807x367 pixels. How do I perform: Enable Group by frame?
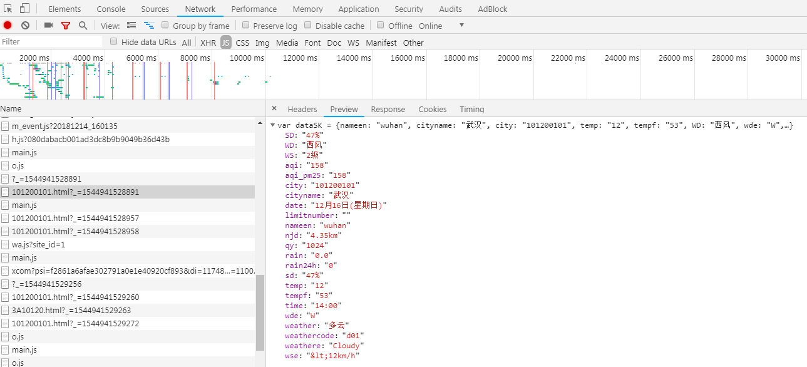(x=165, y=25)
